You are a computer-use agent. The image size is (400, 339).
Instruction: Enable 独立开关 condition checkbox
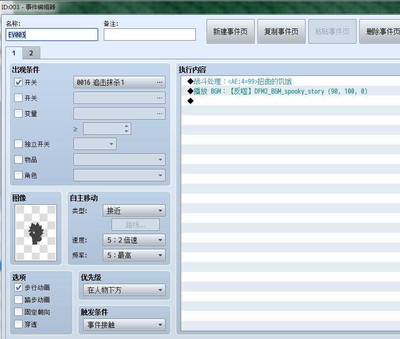(x=19, y=144)
